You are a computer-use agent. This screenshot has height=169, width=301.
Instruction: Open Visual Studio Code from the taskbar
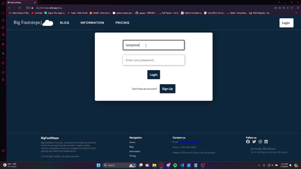182,165
